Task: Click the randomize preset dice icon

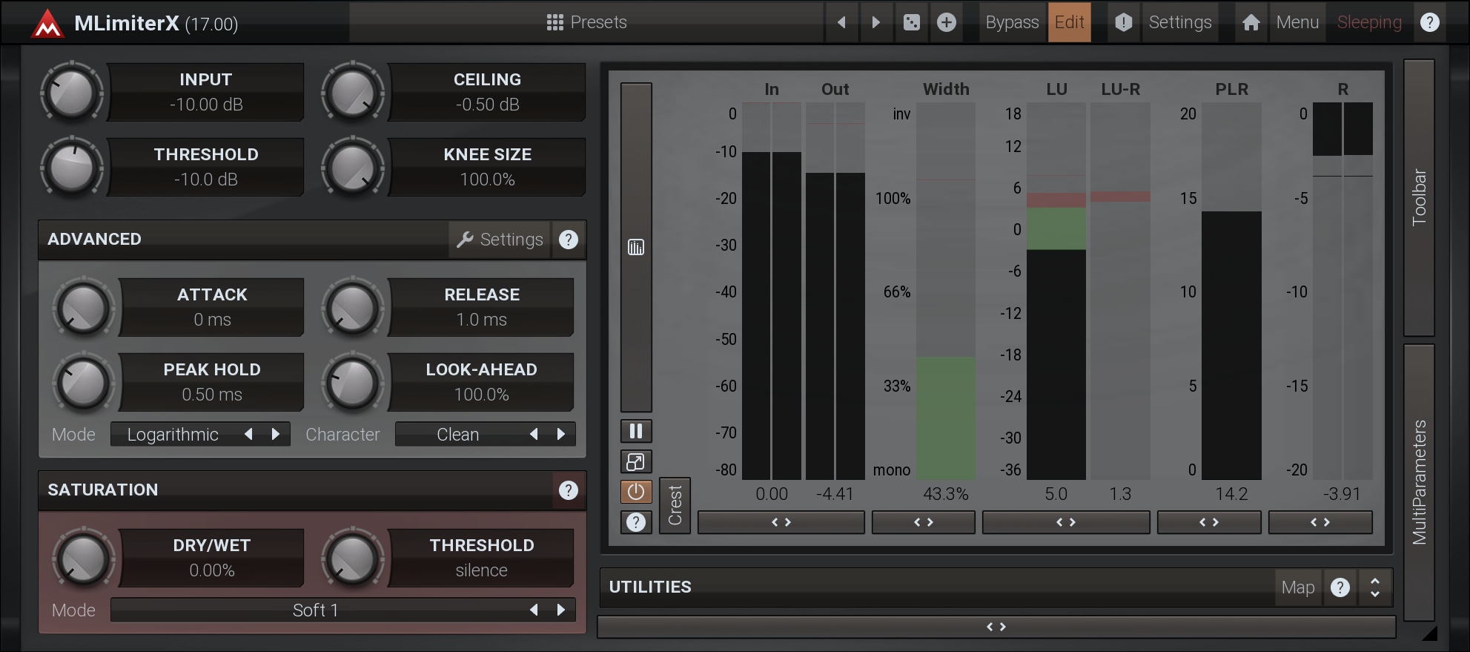Action: click(912, 22)
